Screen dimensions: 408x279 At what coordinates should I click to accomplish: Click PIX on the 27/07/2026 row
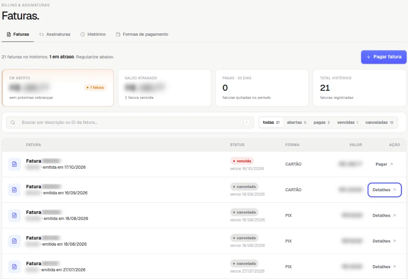tap(288, 267)
